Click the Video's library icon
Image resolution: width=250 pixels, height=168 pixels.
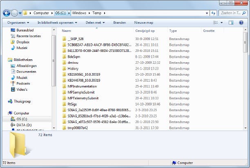tap(13, 90)
